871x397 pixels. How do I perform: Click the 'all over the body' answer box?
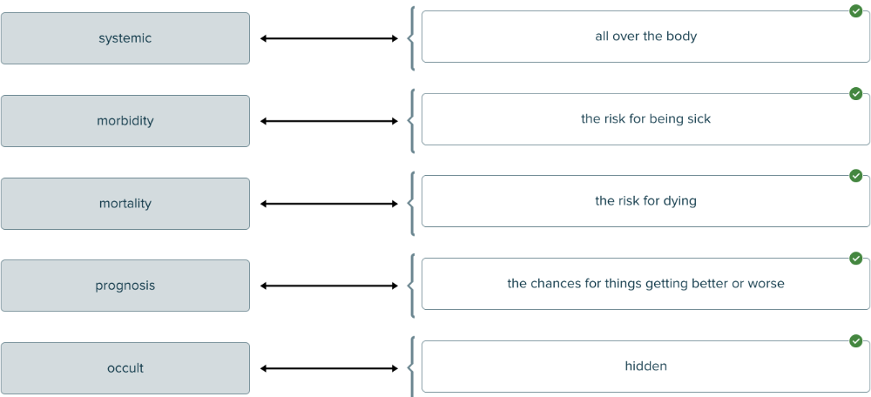(645, 37)
